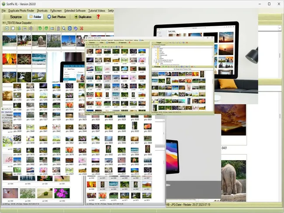The width and height of the screenshot is (284, 213).
Task: Click the magnifying glass search icon
Action: pyautogui.click(x=64, y=28)
